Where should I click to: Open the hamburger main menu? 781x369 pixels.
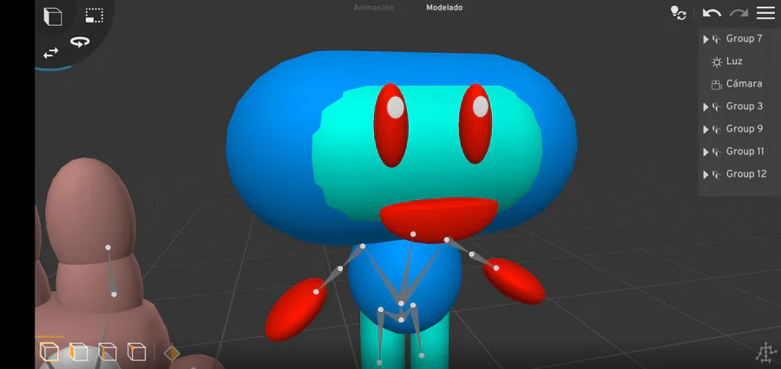(x=765, y=13)
